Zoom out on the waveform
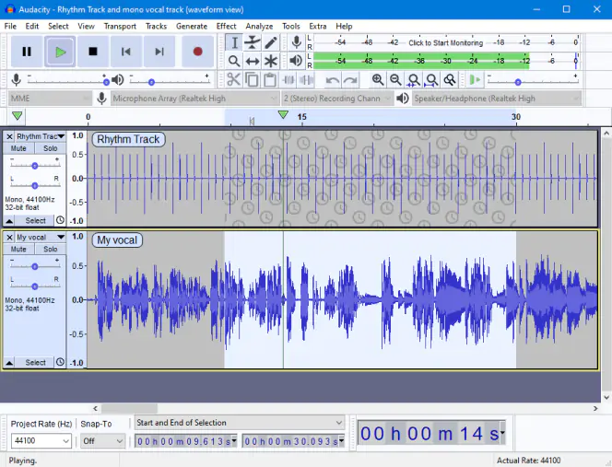Image resolution: width=612 pixels, height=467 pixels. pos(395,80)
